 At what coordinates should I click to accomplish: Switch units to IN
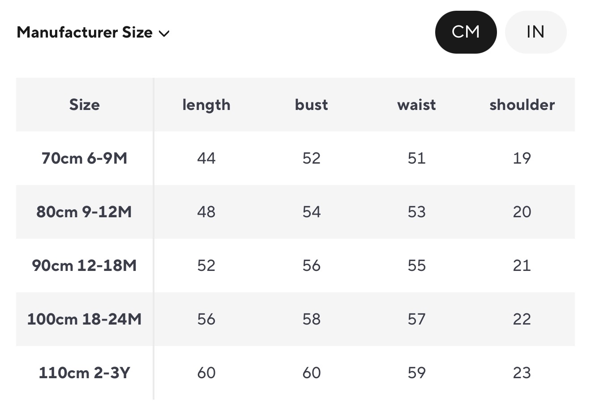535,32
